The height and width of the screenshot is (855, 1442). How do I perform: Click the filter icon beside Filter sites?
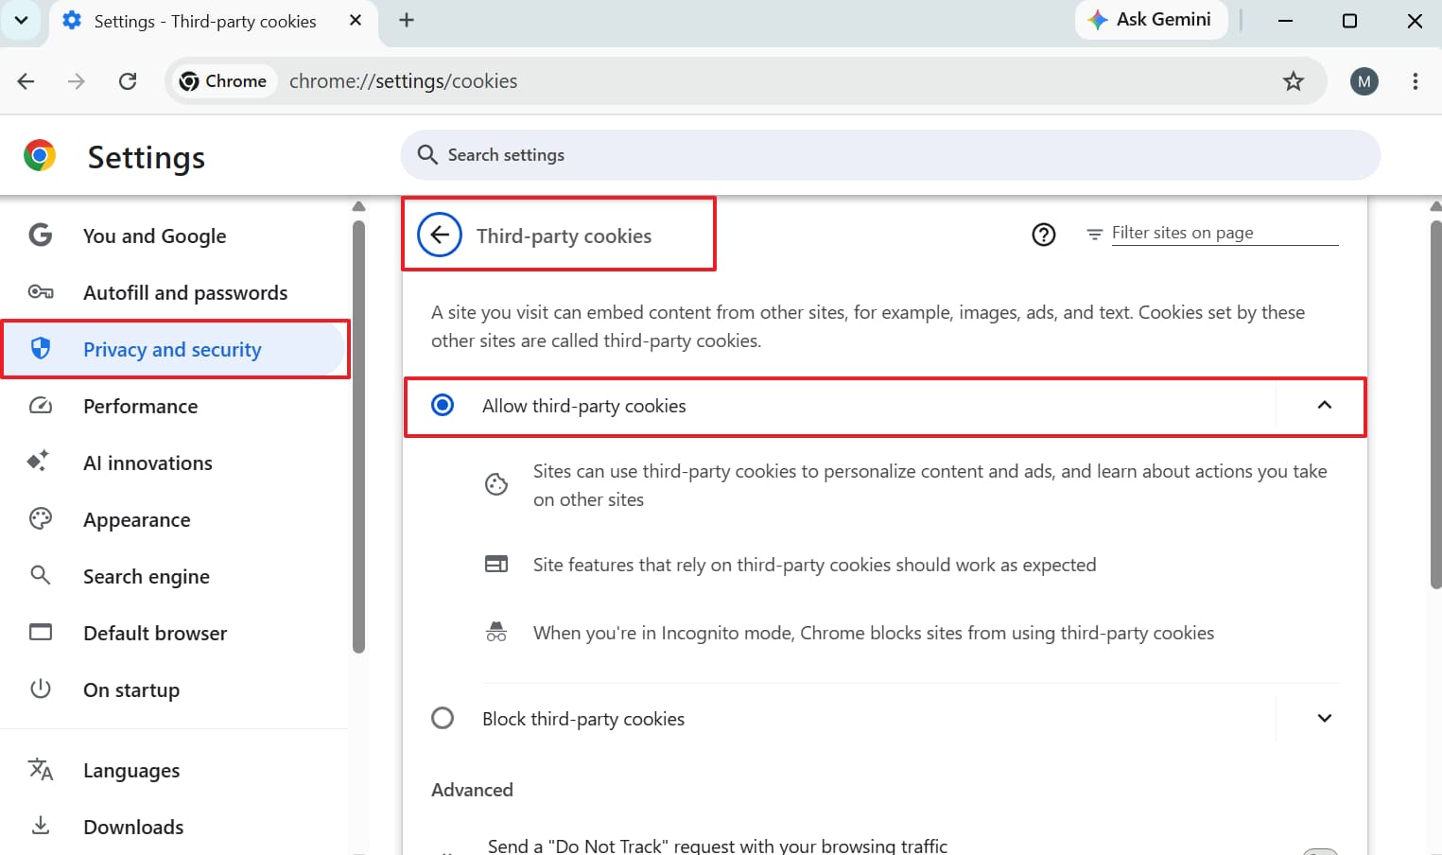(x=1094, y=234)
